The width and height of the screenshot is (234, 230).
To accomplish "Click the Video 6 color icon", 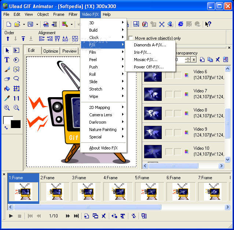I will [x=186, y=75].
